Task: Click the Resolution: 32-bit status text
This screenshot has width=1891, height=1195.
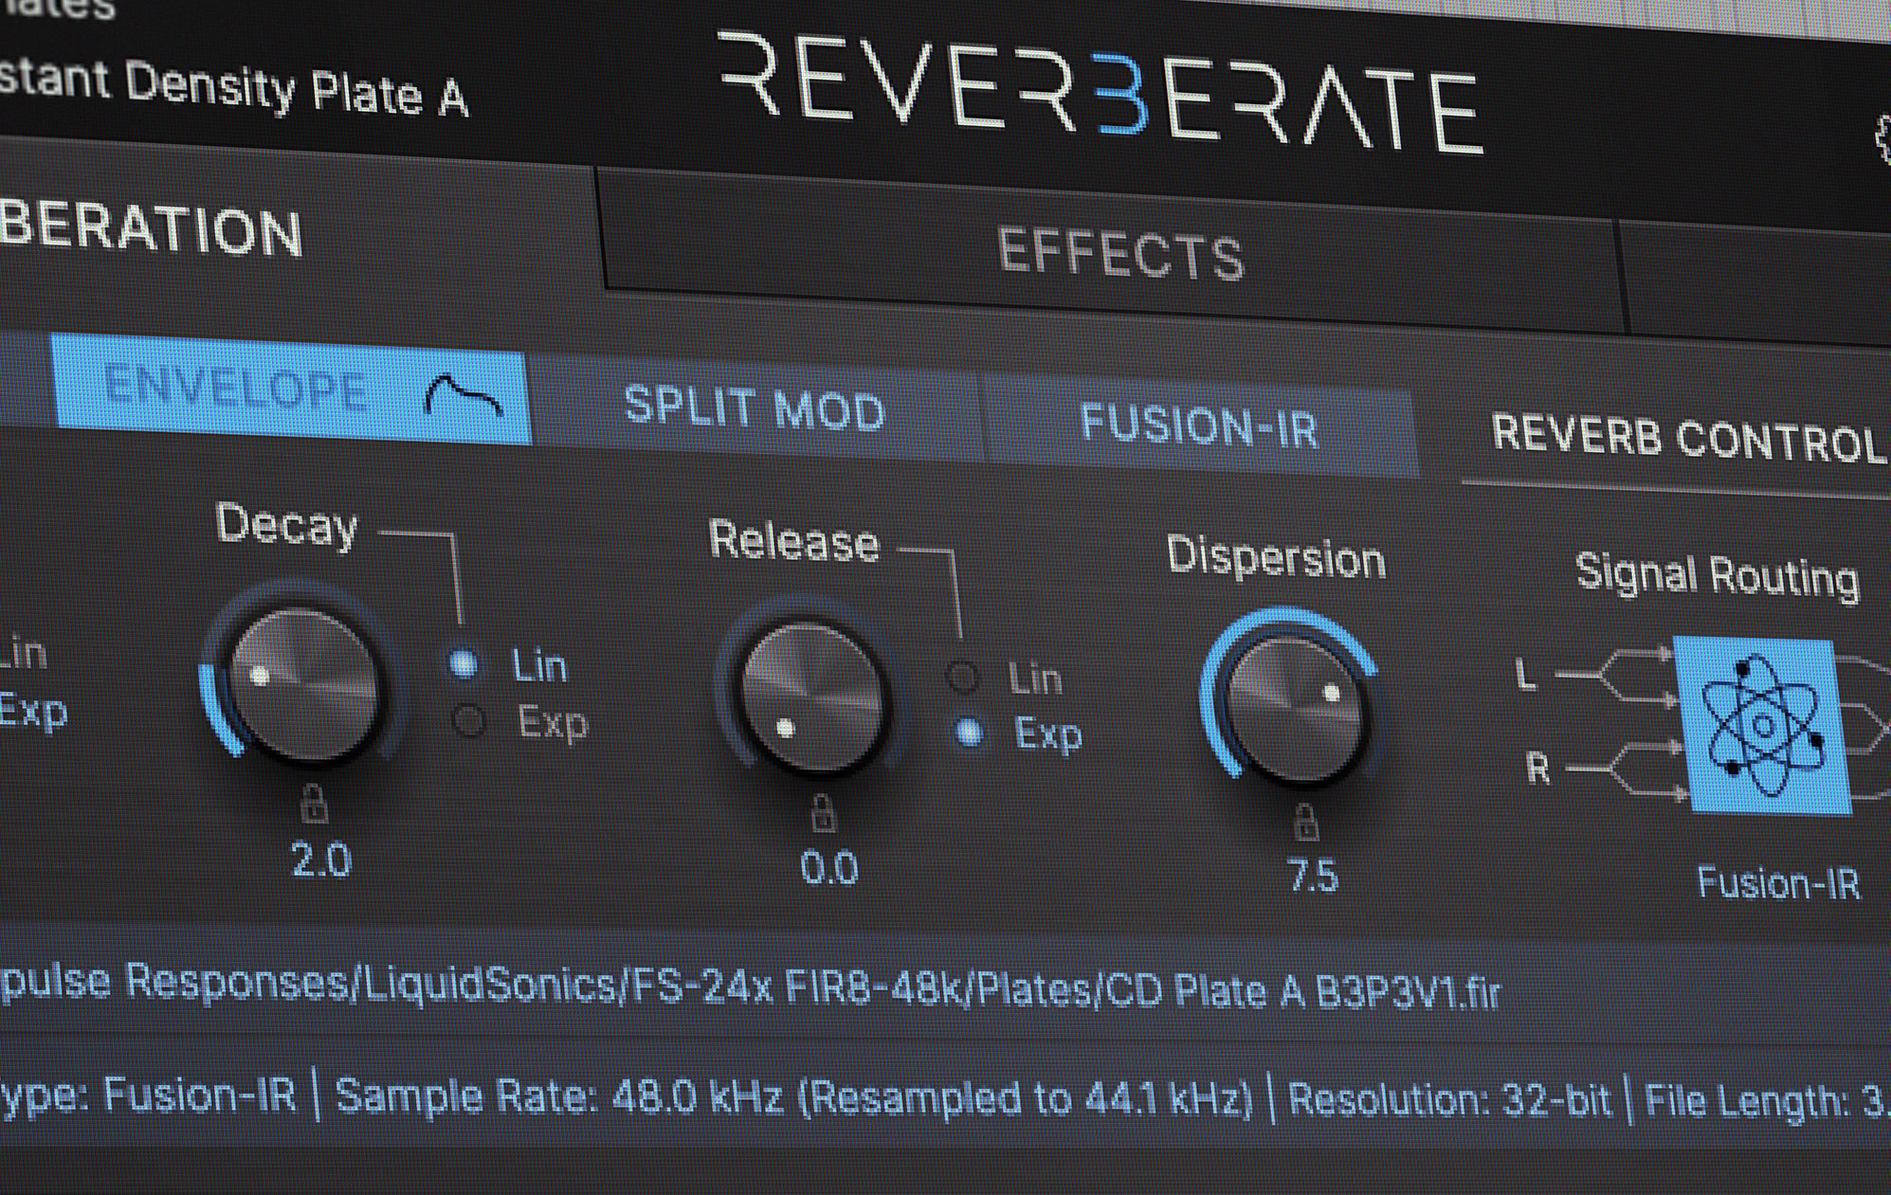Action: 1450,1100
